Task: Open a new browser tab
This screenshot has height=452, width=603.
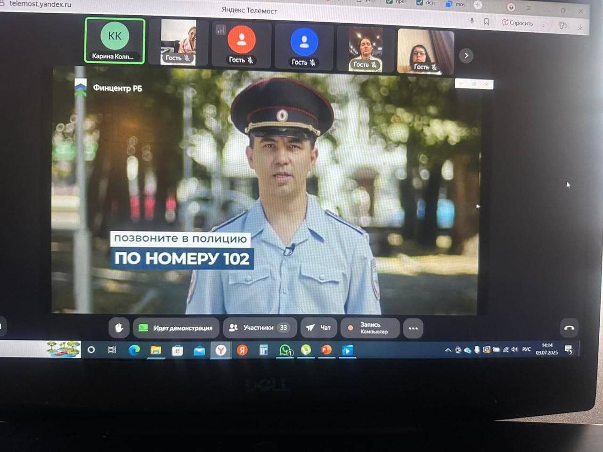Action: pyautogui.click(x=478, y=5)
